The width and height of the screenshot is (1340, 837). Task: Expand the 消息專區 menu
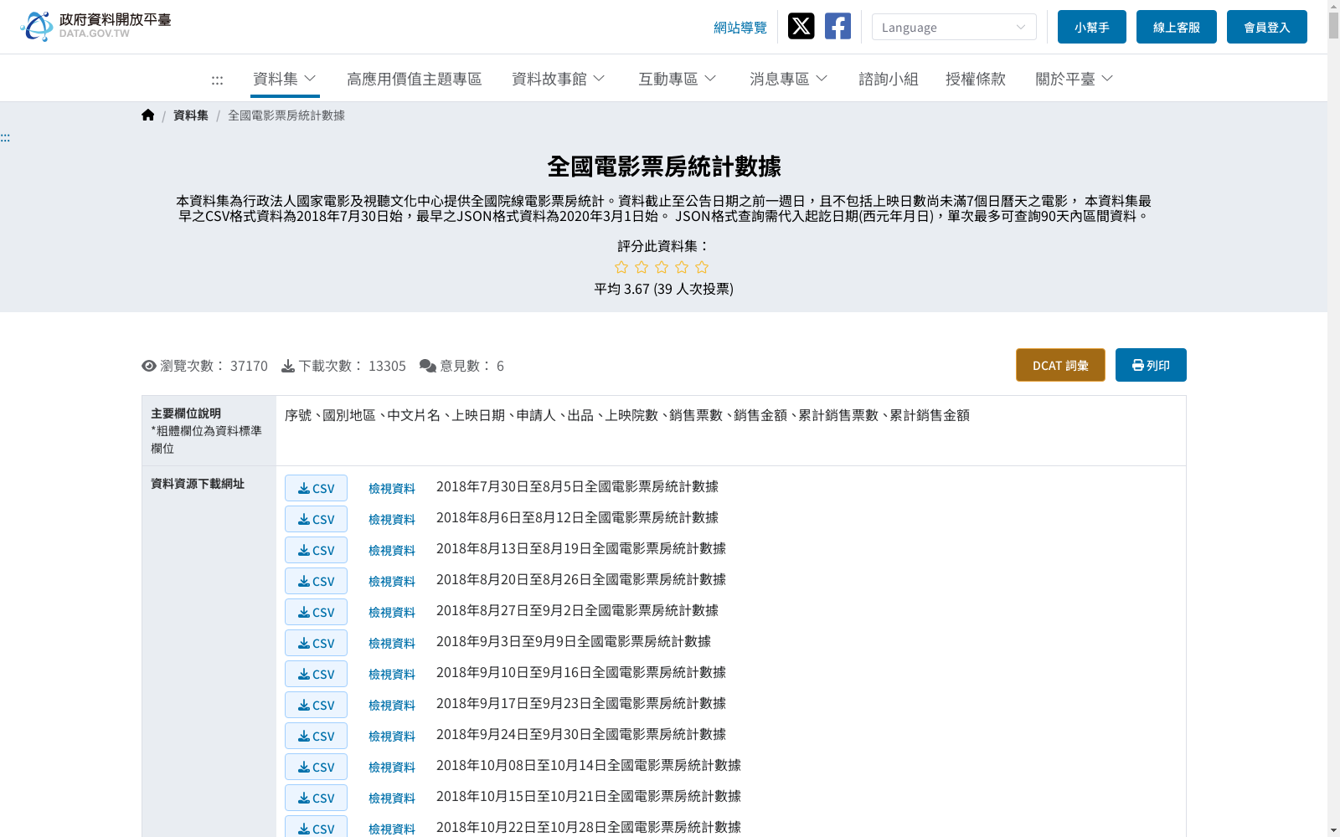[x=789, y=79]
